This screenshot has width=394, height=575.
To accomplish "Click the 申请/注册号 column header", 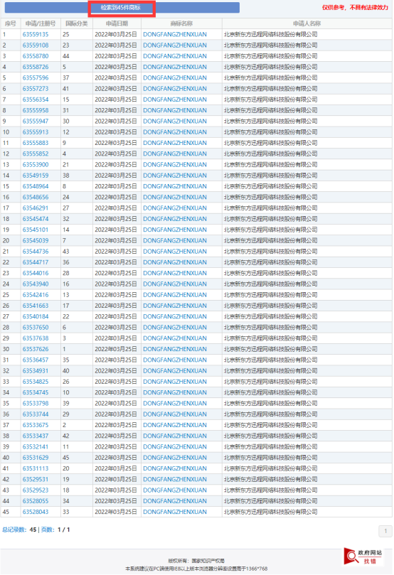I will (x=41, y=23).
